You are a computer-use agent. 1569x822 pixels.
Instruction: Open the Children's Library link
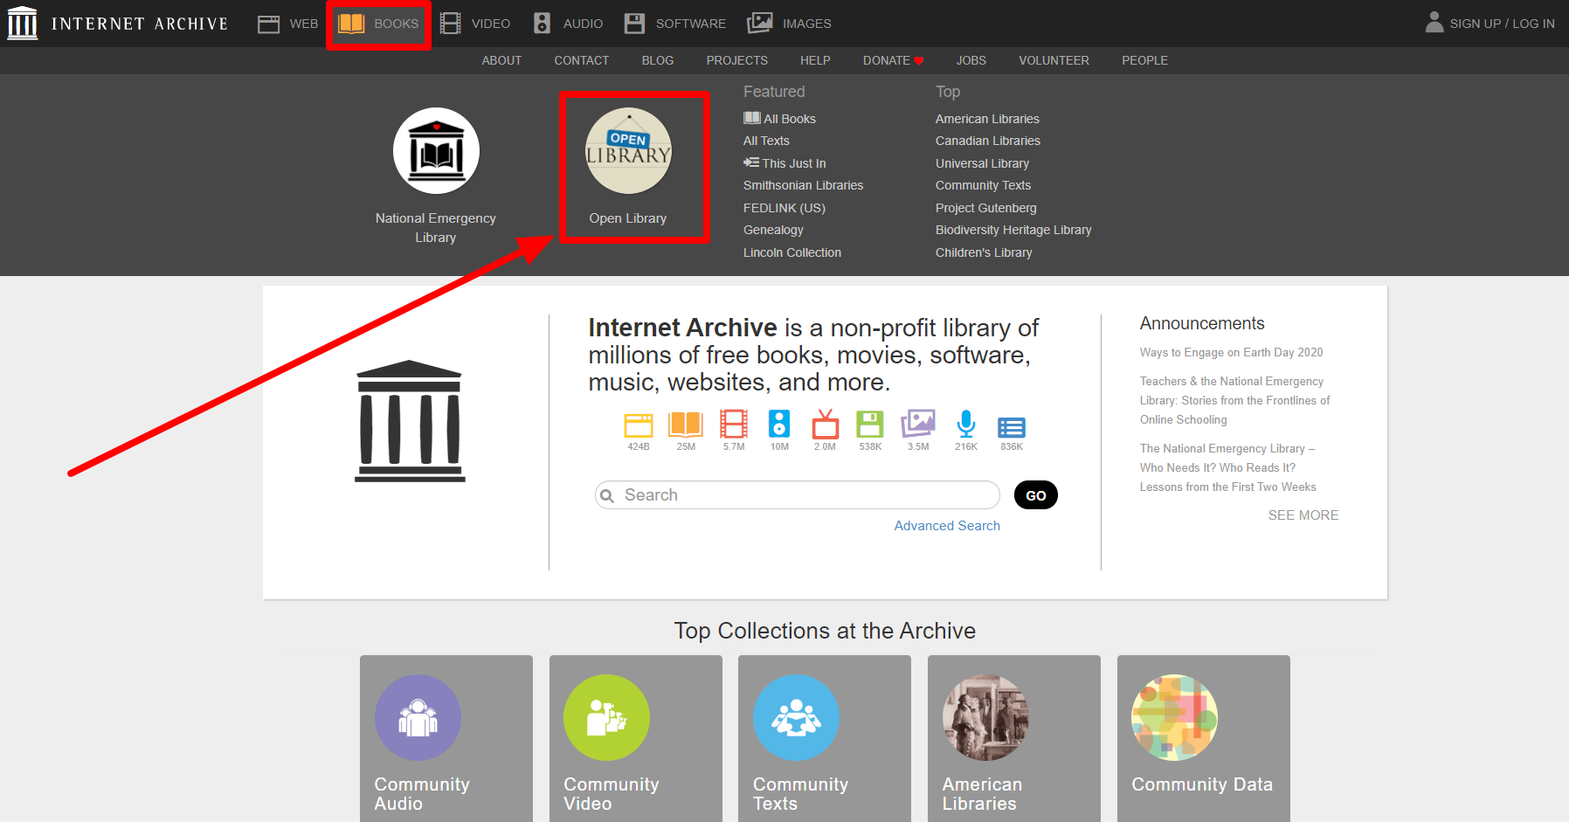984,252
